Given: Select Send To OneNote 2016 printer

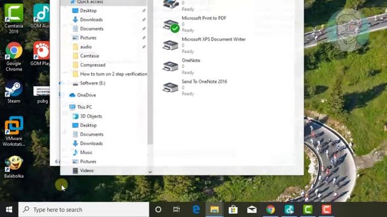Looking at the screenshot, I should coord(195,88).
